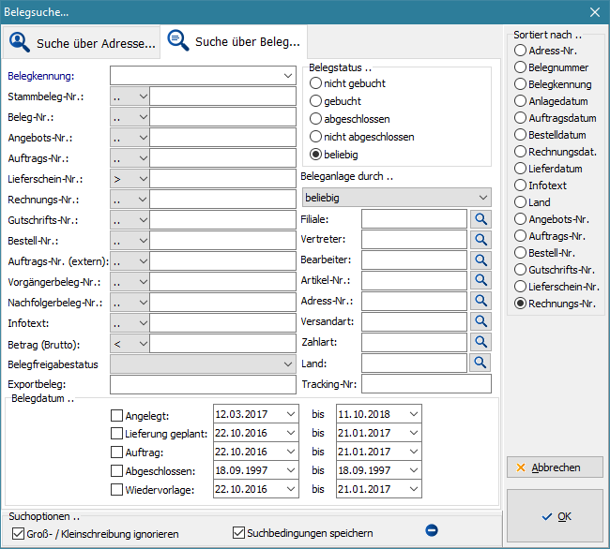The height and width of the screenshot is (549, 610).
Task: Open the Angelegt start date picker
Action: click(291, 414)
